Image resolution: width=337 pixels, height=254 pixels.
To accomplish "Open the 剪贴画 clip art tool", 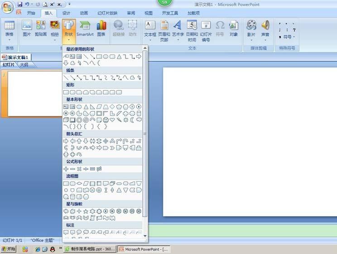I will click(x=41, y=28).
